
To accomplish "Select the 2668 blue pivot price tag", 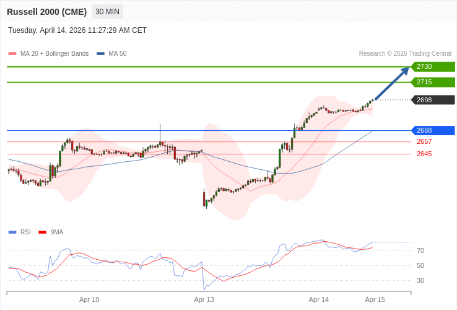I will click(432, 130).
